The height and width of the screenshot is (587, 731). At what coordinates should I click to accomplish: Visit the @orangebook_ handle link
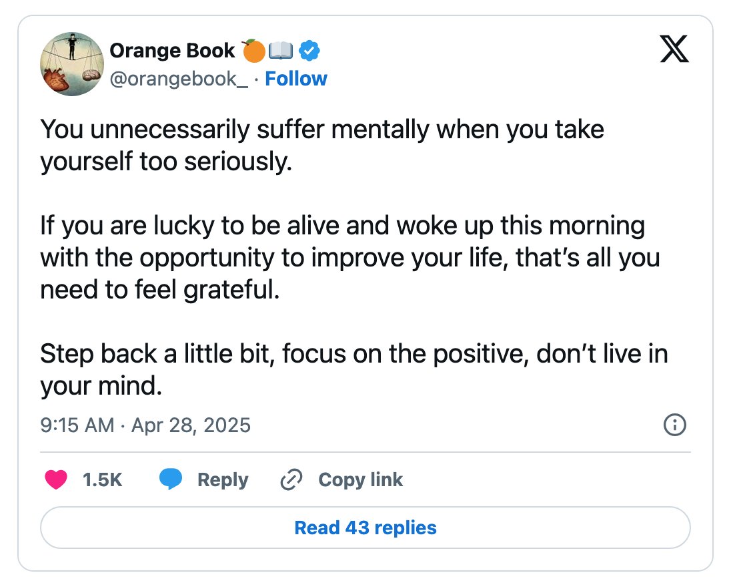coord(179,79)
